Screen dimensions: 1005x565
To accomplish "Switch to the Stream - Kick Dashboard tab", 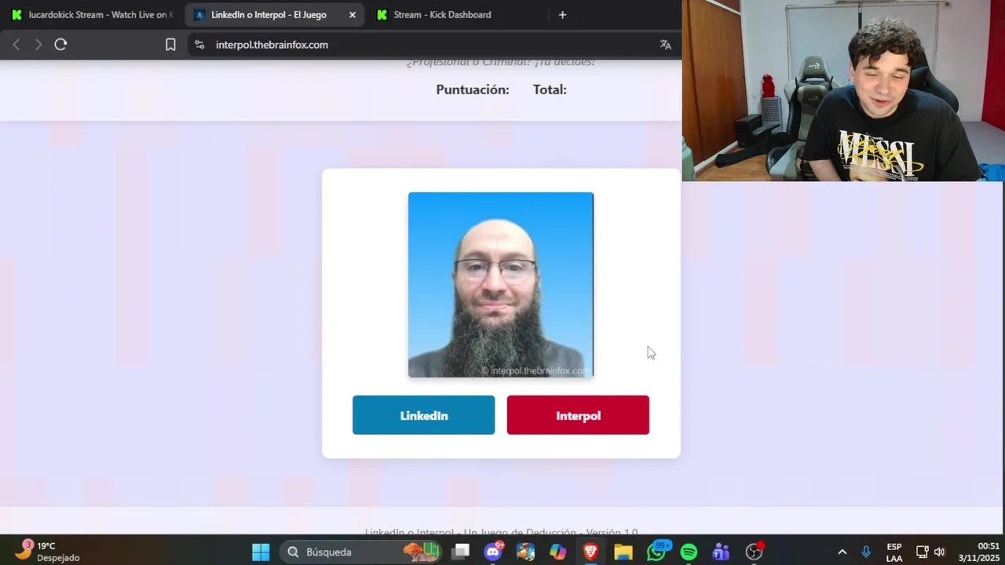I will 443,15.
